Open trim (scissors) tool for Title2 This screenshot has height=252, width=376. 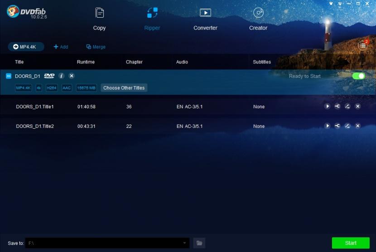pyautogui.click(x=337, y=126)
